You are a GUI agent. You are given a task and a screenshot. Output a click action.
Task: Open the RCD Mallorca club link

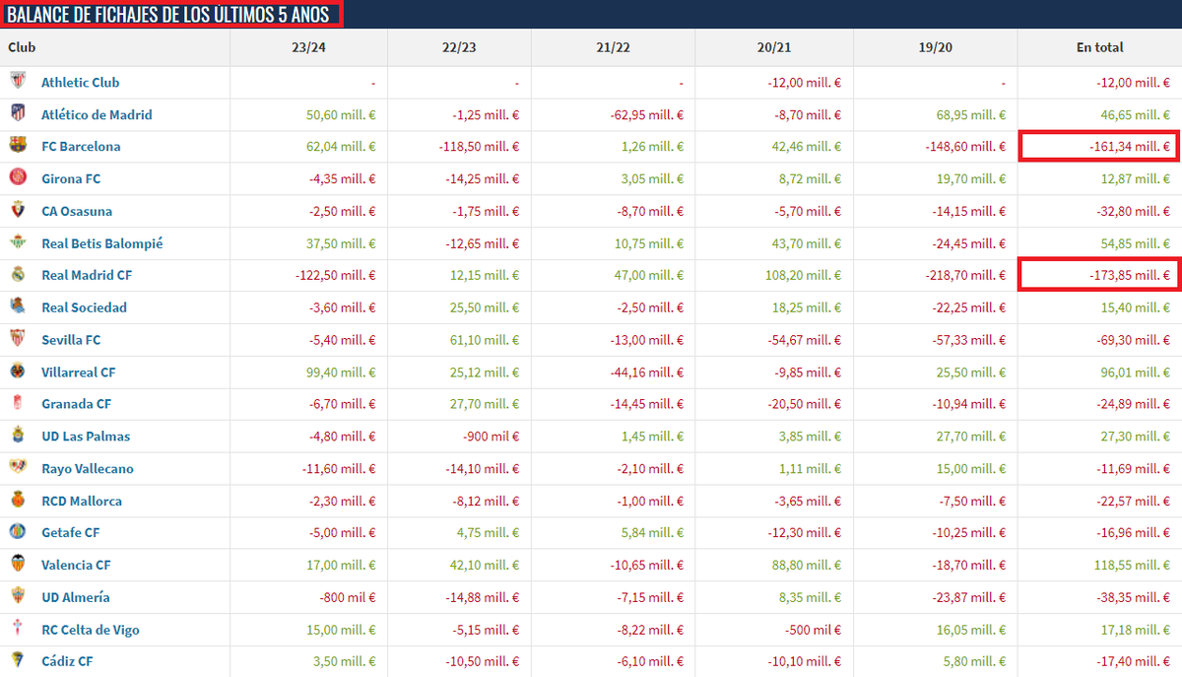82,501
